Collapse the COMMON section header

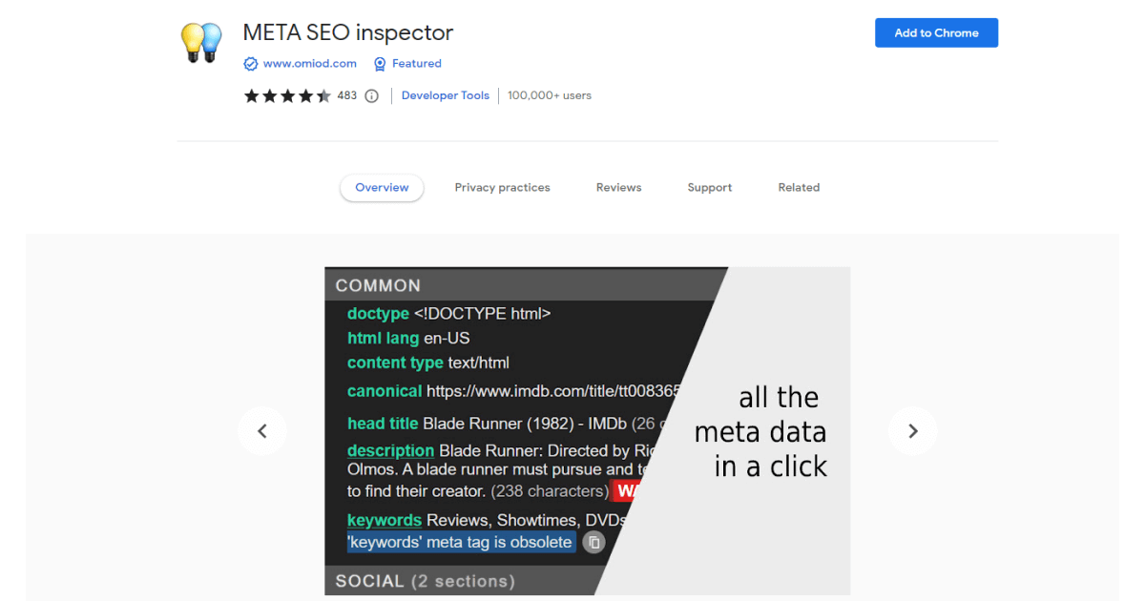point(378,285)
